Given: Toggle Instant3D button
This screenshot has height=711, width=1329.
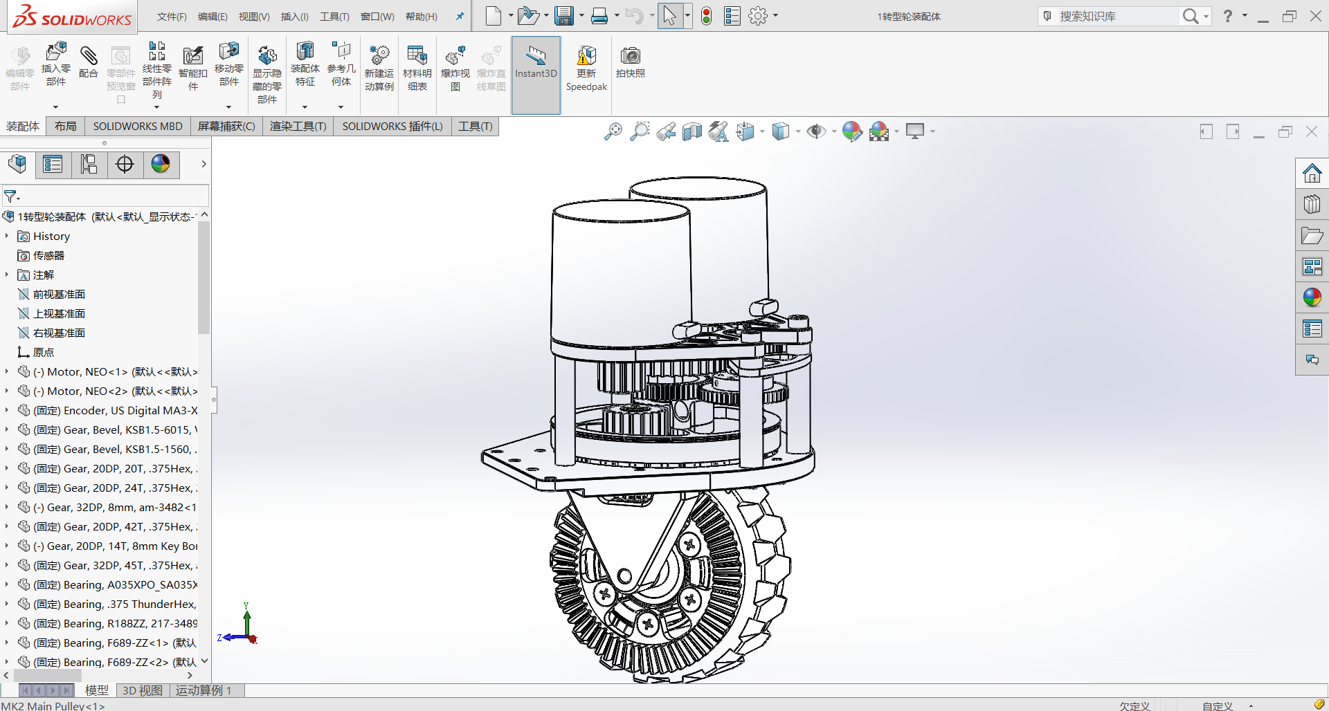Looking at the screenshot, I should tap(536, 75).
